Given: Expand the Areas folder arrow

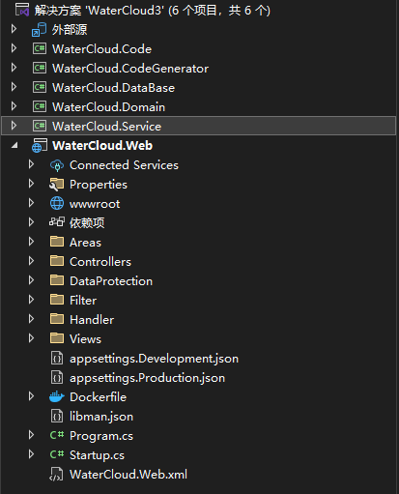Looking at the screenshot, I should point(31,242).
